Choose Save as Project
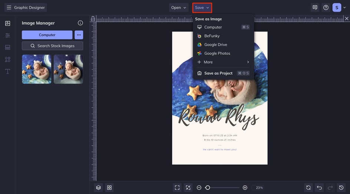 (223, 73)
